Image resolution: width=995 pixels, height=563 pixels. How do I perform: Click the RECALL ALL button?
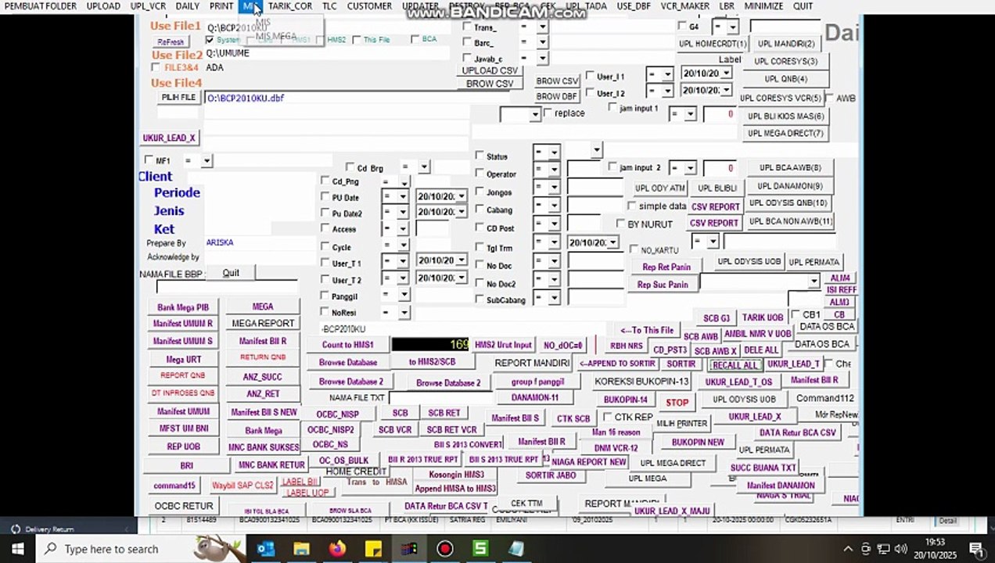(735, 366)
